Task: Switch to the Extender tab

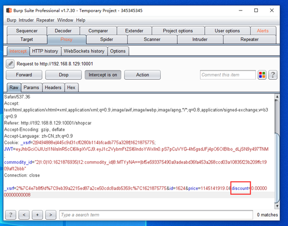Action: click(134, 31)
